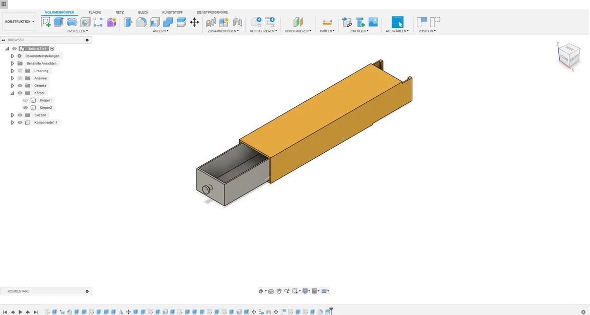Open the Konstruktion workspace dropdown
The width and height of the screenshot is (590, 315).
[x=19, y=22]
